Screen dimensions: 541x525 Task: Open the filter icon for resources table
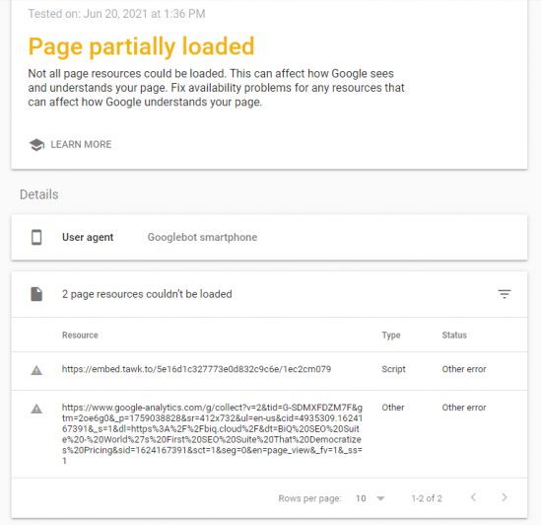tap(505, 294)
